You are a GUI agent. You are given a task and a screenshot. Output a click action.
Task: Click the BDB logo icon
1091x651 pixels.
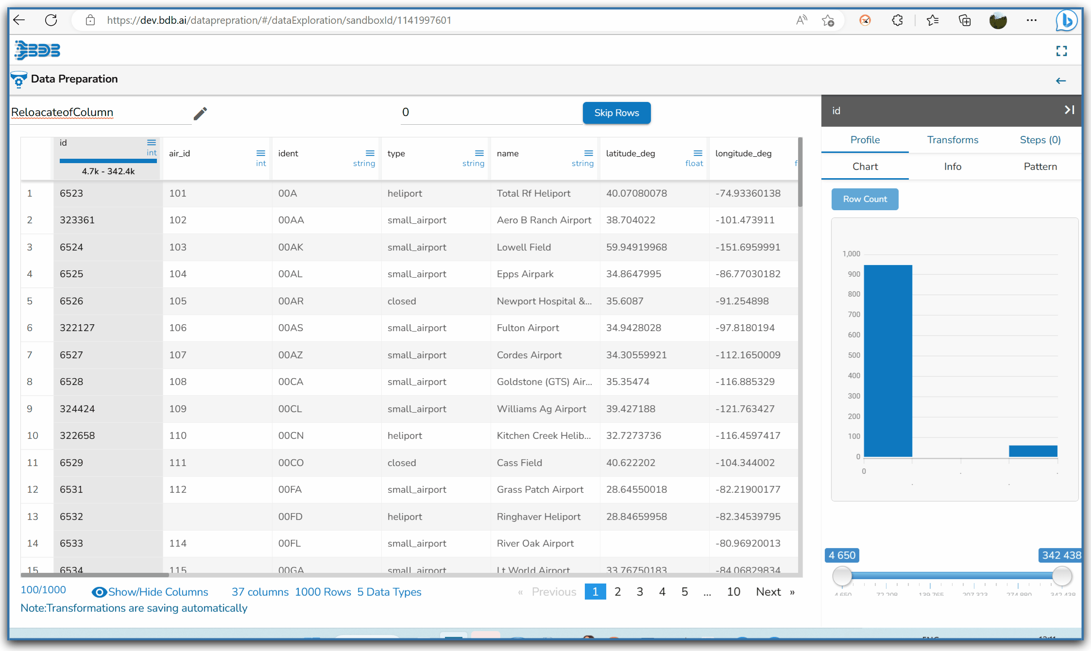(37, 50)
